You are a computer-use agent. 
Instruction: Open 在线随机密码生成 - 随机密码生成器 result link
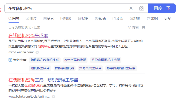43,80
